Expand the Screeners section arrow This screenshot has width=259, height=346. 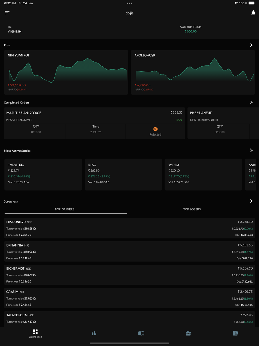[251, 201]
